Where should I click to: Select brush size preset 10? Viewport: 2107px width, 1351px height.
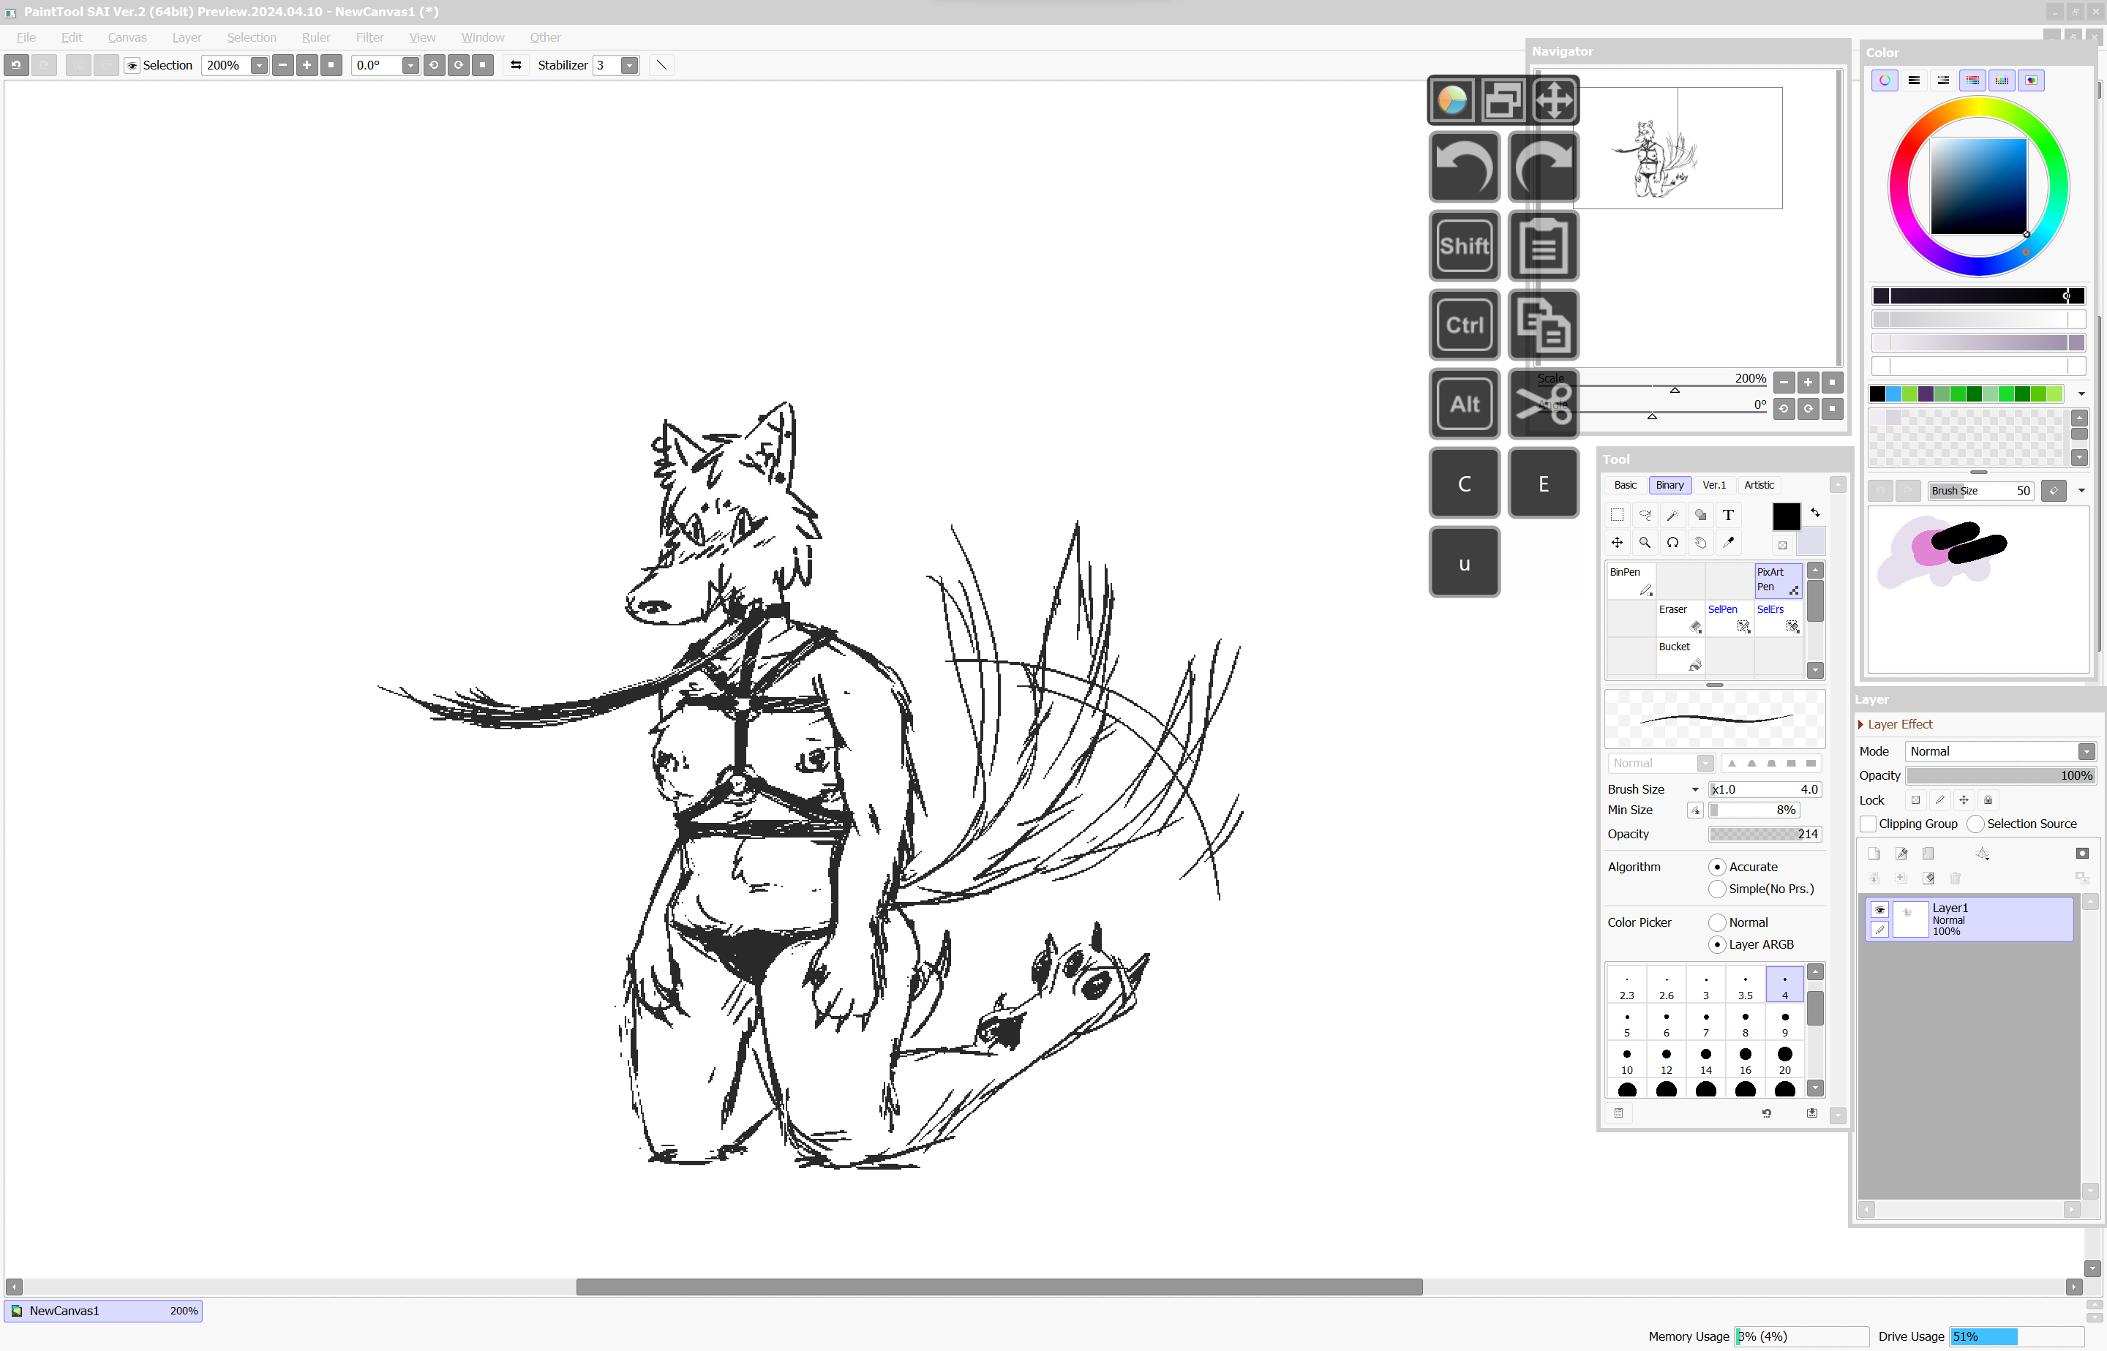(x=1627, y=1061)
